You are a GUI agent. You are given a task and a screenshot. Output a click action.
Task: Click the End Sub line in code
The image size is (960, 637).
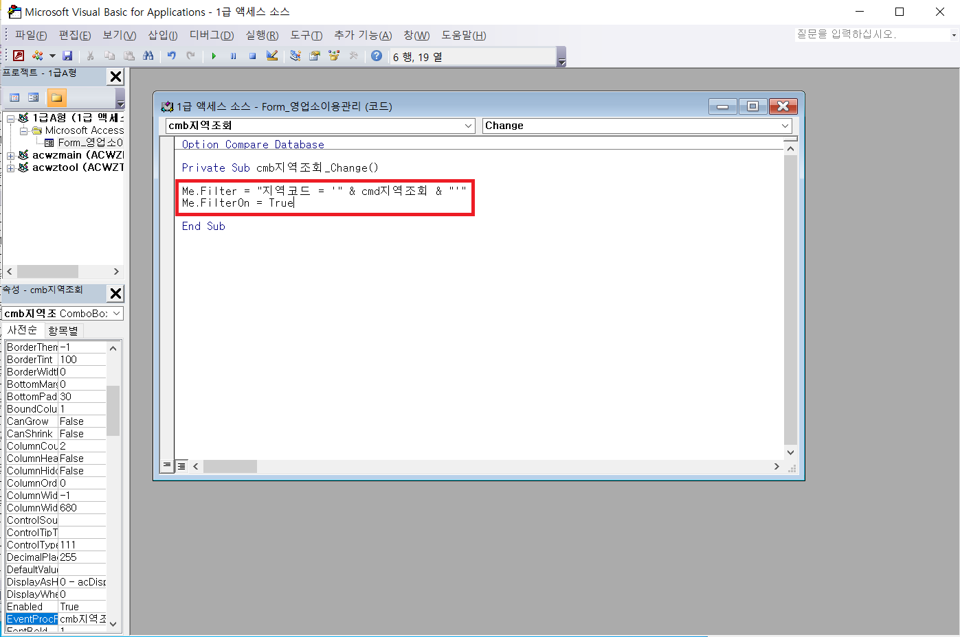coord(203,226)
